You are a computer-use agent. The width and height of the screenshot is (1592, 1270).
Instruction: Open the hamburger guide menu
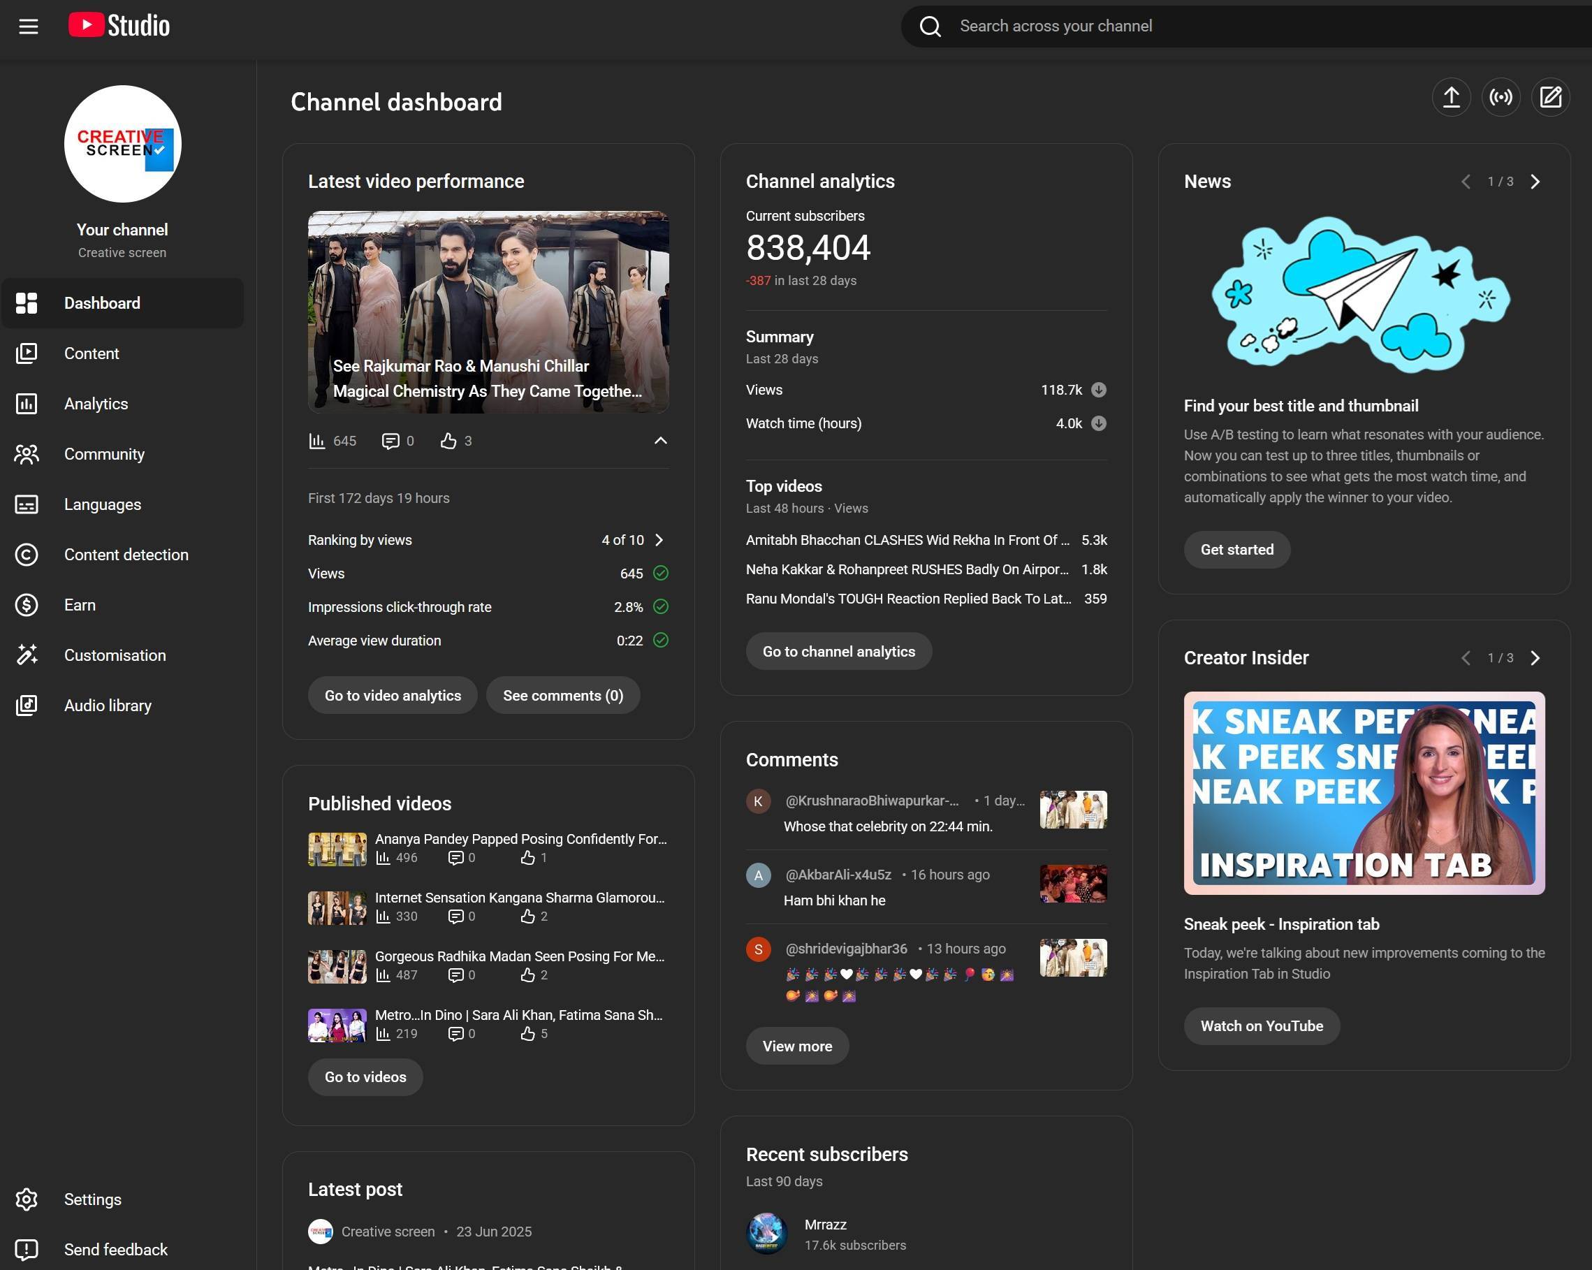pyautogui.click(x=28, y=27)
